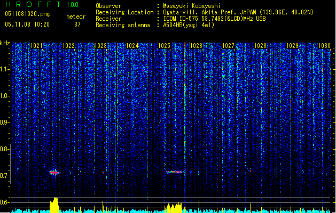Screen dimensions: 336x213
Task: Click the HROFFT 1.0.0 title text
Action: tap(42, 4)
